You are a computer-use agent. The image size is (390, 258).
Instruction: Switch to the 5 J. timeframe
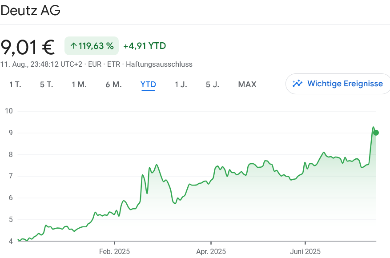point(212,84)
